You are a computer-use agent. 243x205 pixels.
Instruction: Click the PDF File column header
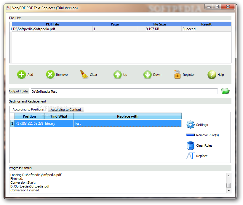click(x=52, y=24)
